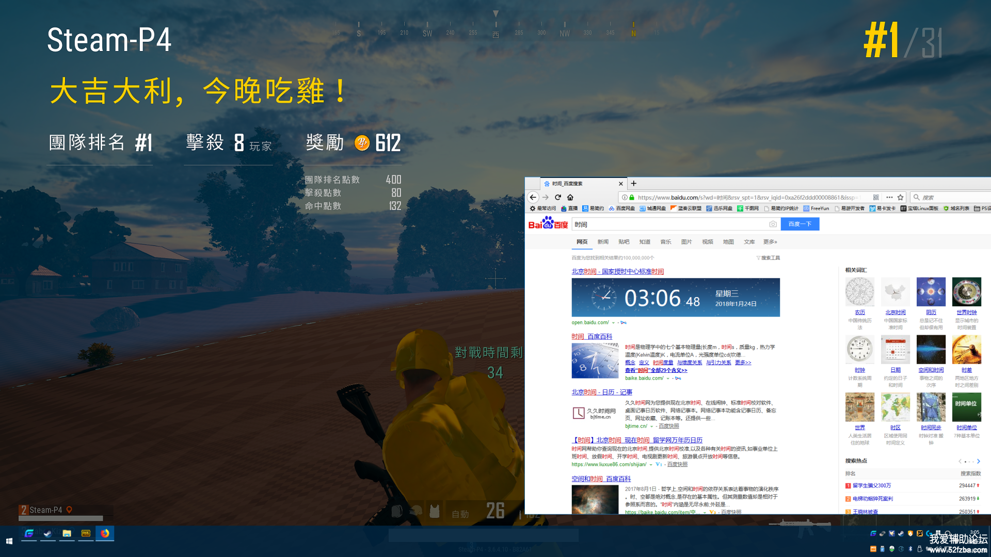Close the 时间_百度搜索 tab
991x557 pixels.
pyautogui.click(x=621, y=184)
